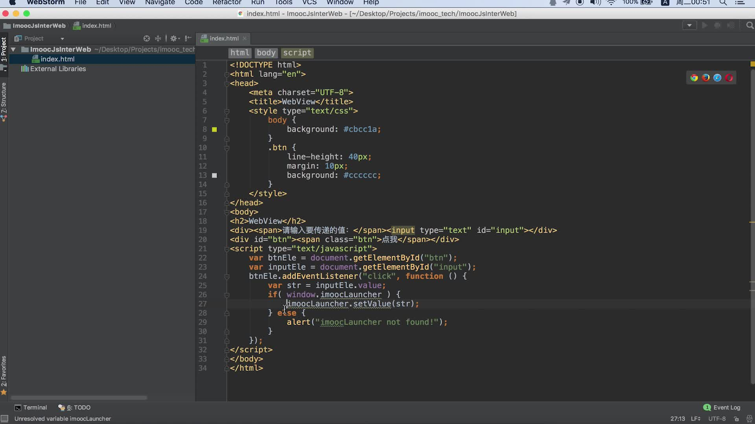
Task: Collapse ImoocJsInterWeb project folder
Action: pyautogui.click(x=13, y=49)
